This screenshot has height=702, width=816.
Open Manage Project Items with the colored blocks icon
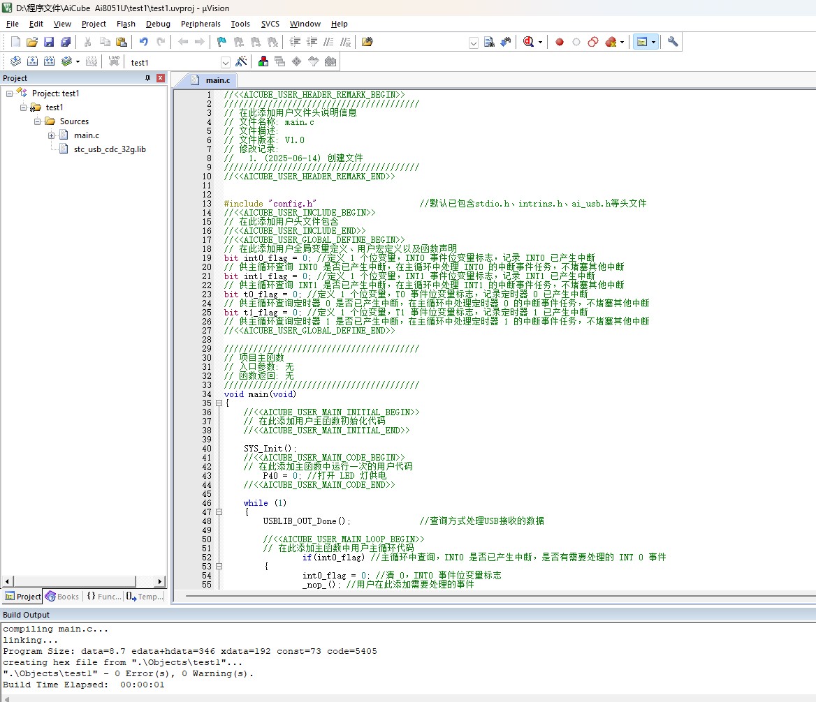pyautogui.click(x=263, y=62)
